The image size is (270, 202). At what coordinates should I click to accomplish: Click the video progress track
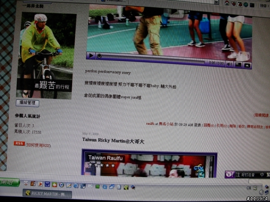pos(152,59)
